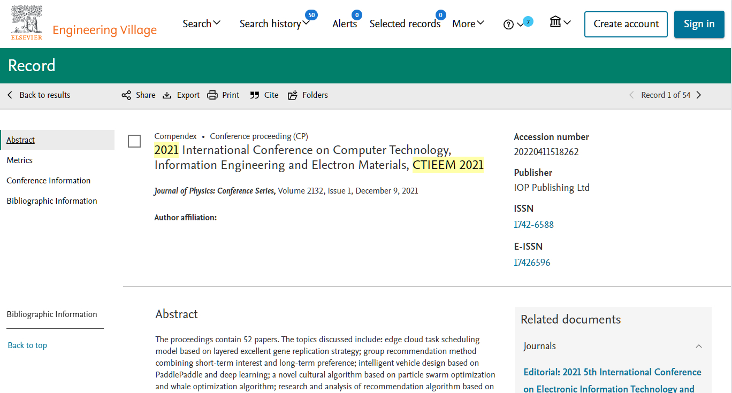Open the Alerts menu item
732x393 pixels.
click(345, 24)
